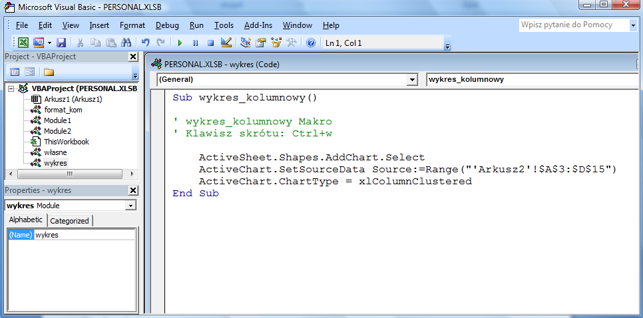Click the End Sub code line
The image size is (643, 318).
[x=196, y=194]
